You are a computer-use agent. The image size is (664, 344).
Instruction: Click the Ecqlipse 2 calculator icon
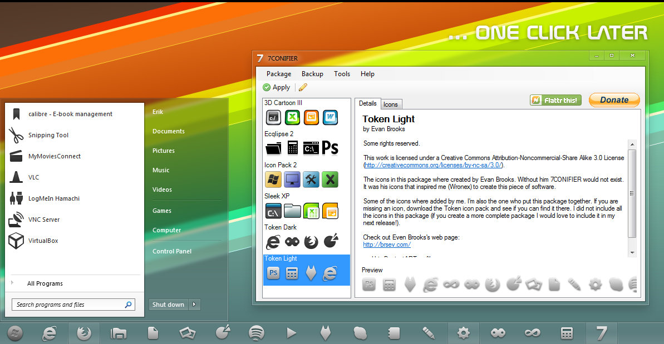[x=292, y=148]
